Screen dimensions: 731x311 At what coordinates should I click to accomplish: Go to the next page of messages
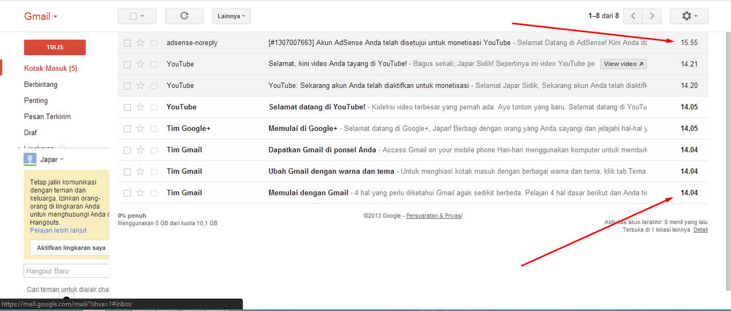point(652,16)
